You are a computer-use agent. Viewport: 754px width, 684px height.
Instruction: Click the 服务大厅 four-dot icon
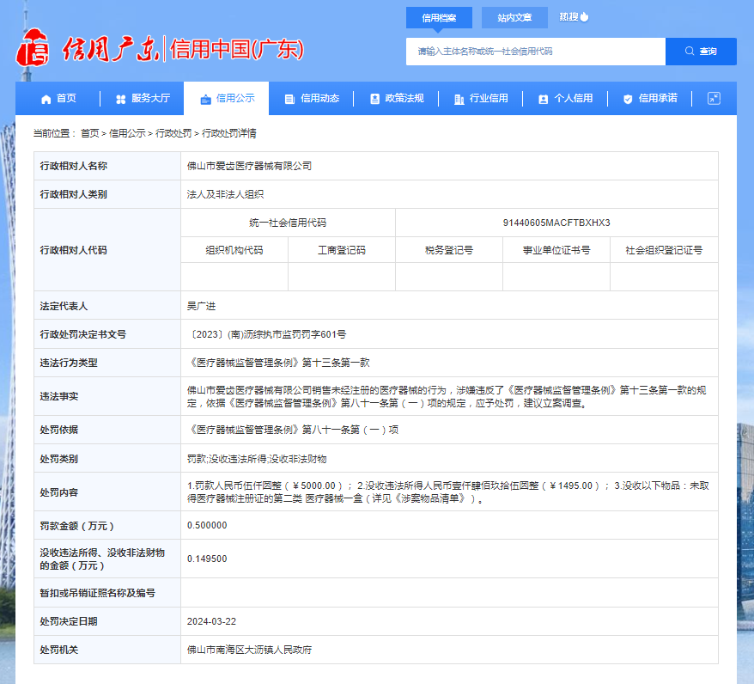[121, 99]
